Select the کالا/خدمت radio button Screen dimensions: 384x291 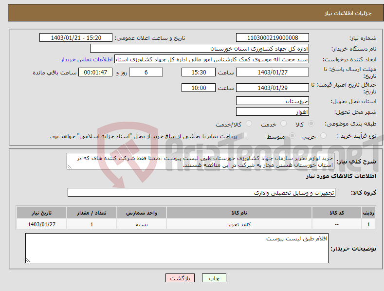tap(249, 124)
